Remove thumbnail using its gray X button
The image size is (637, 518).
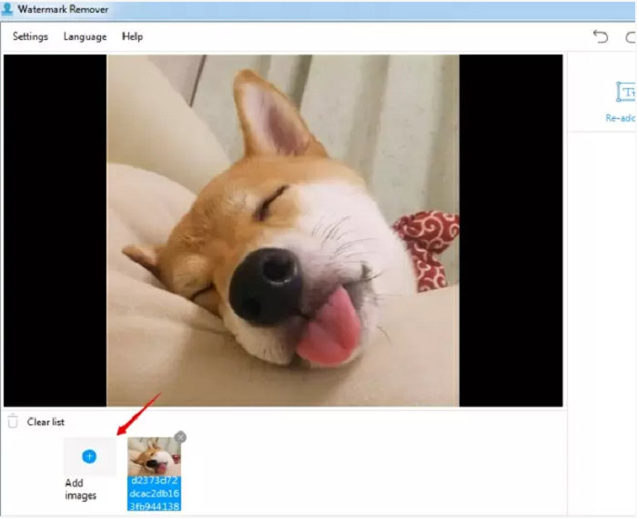(x=180, y=437)
